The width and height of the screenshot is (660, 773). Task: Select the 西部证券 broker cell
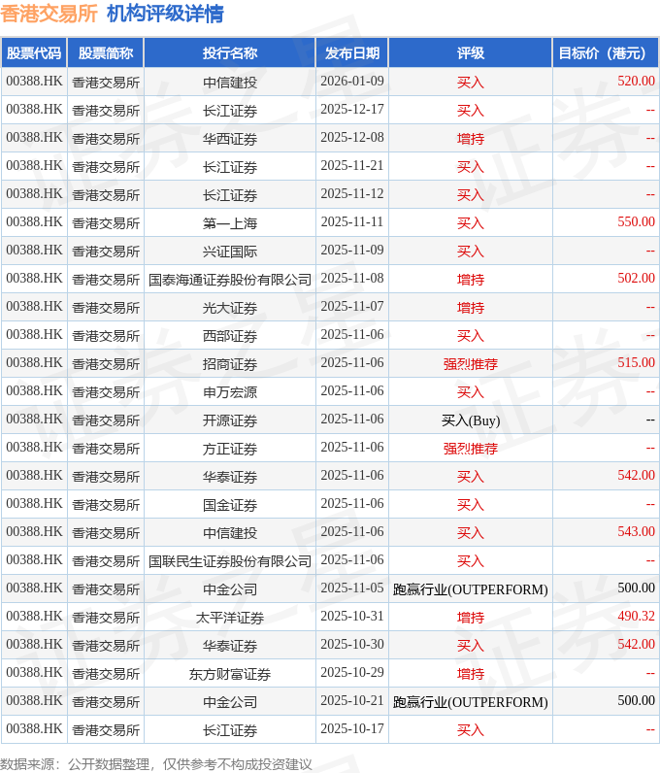tap(230, 335)
